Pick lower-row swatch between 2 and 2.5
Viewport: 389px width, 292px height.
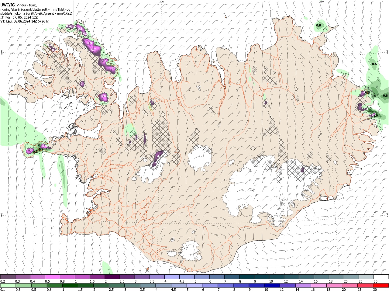101,285
